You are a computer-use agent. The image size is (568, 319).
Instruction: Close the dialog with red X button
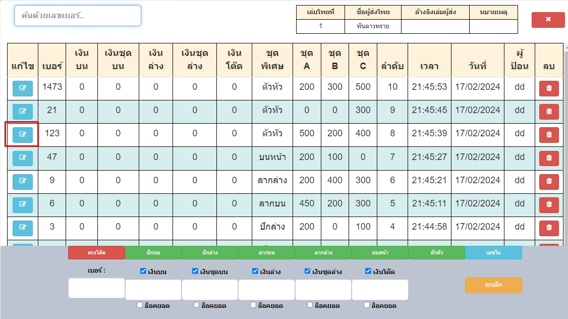(x=548, y=20)
